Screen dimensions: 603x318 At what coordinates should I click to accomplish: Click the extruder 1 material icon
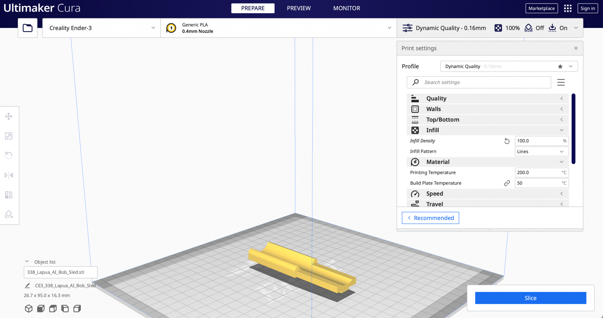pyautogui.click(x=171, y=28)
